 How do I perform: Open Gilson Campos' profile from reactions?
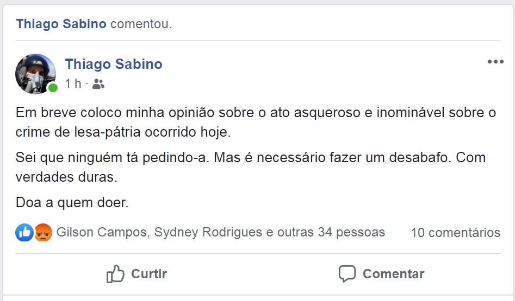(103, 232)
